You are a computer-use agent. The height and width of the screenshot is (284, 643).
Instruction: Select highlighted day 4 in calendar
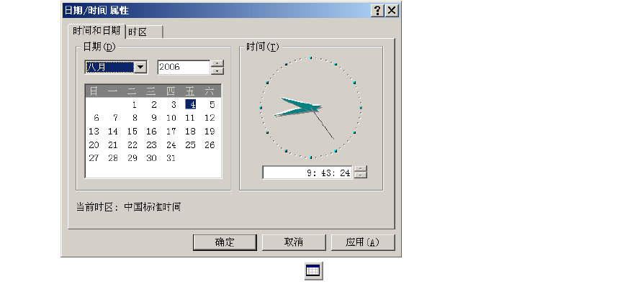point(191,104)
